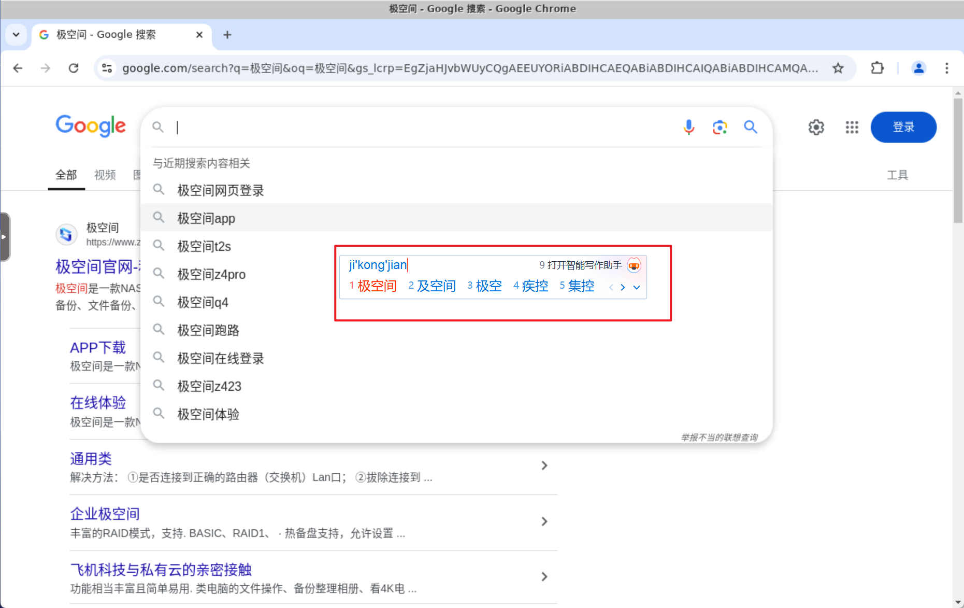Switch to the 全部 results tab
This screenshot has width=964, height=608.
(x=66, y=175)
